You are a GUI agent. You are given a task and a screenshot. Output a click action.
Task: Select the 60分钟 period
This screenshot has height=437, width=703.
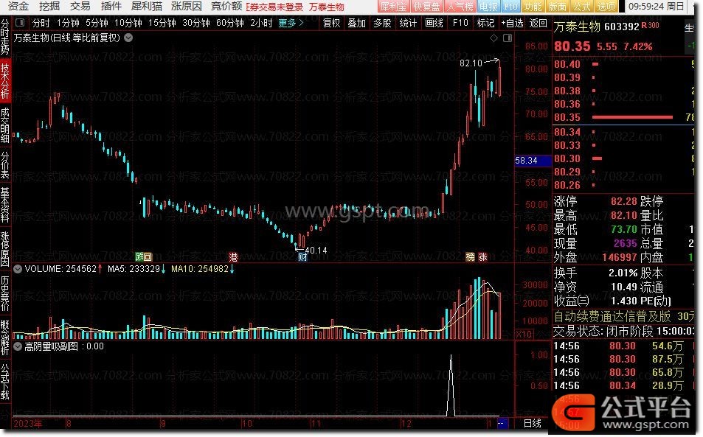[x=230, y=23]
